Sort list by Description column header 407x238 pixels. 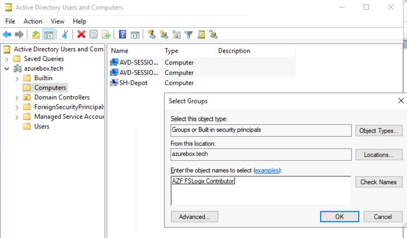tap(255, 51)
